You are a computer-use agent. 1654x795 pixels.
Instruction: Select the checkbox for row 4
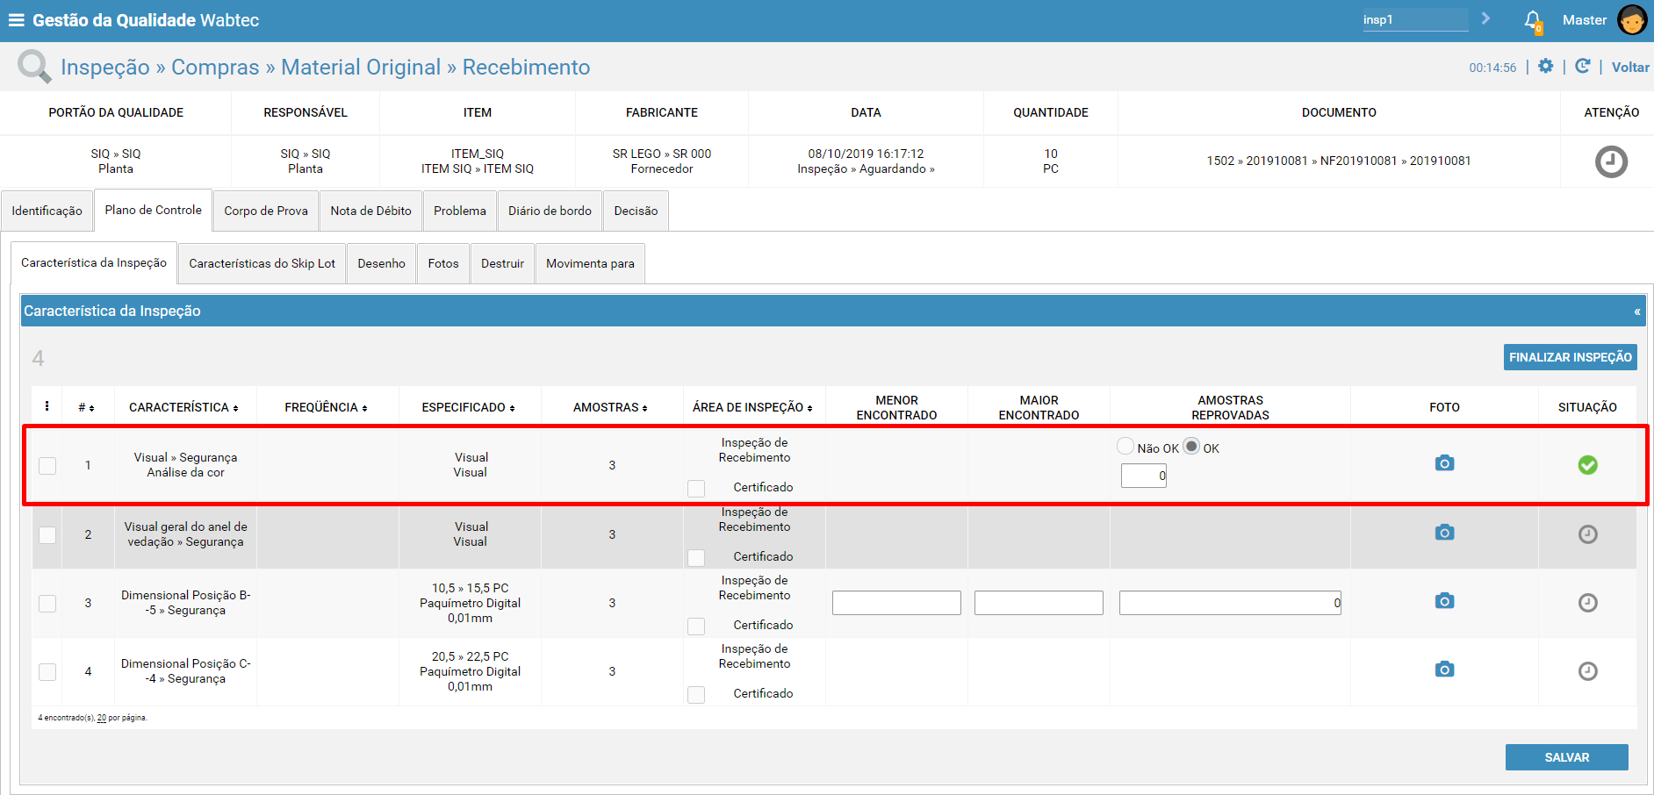[x=47, y=672]
